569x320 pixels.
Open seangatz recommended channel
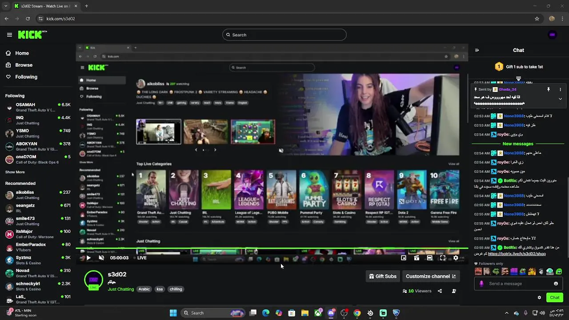pyautogui.click(x=38, y=208)
